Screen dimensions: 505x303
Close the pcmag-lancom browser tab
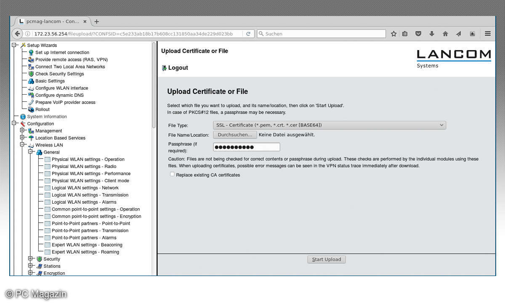tap(85, 21)
